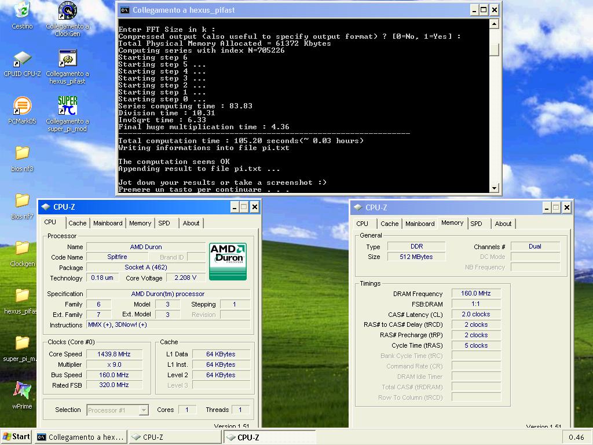The height and width of the screenshot is (445, 593).
Task: Click the Multiplier value x 9.0
Action: pyautogui.click(x=114, y=365)
